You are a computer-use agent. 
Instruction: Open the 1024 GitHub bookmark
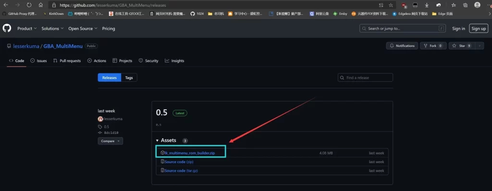click(197, 14)
